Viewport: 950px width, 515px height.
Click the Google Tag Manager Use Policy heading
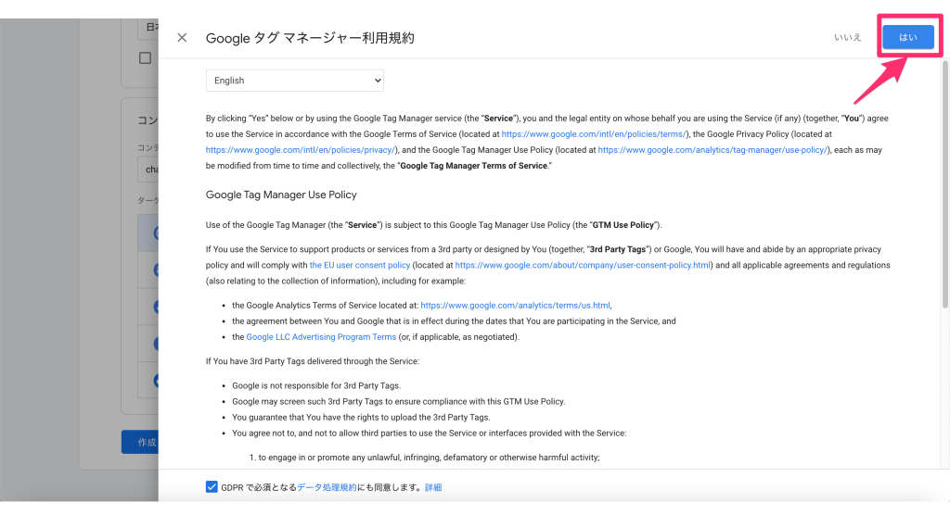tap(281, 195)
